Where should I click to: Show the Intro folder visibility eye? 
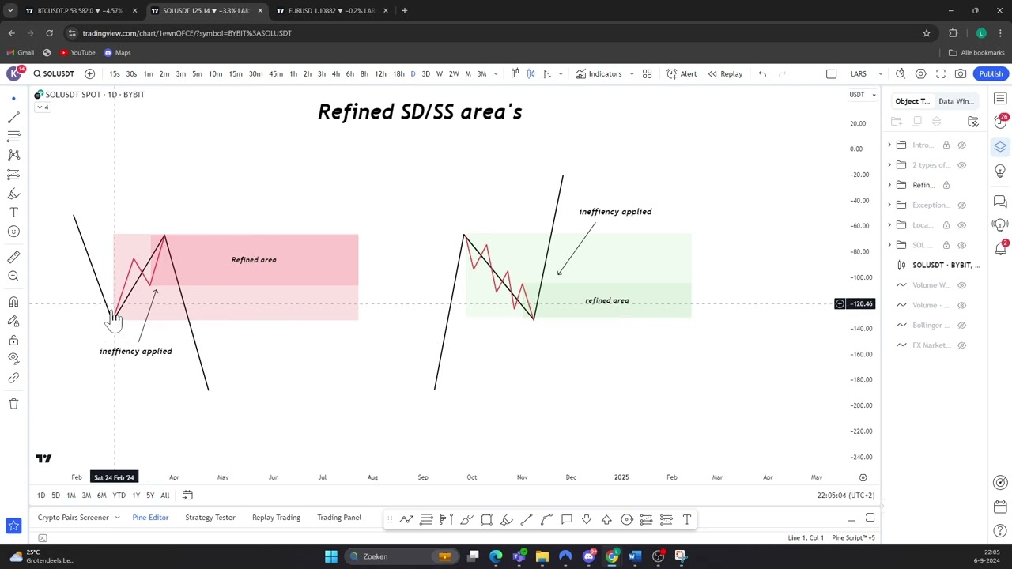tap(962, 145)
